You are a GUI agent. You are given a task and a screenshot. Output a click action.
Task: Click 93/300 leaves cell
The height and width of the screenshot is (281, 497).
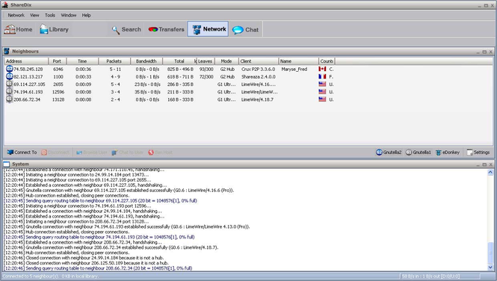click(206, 69)
